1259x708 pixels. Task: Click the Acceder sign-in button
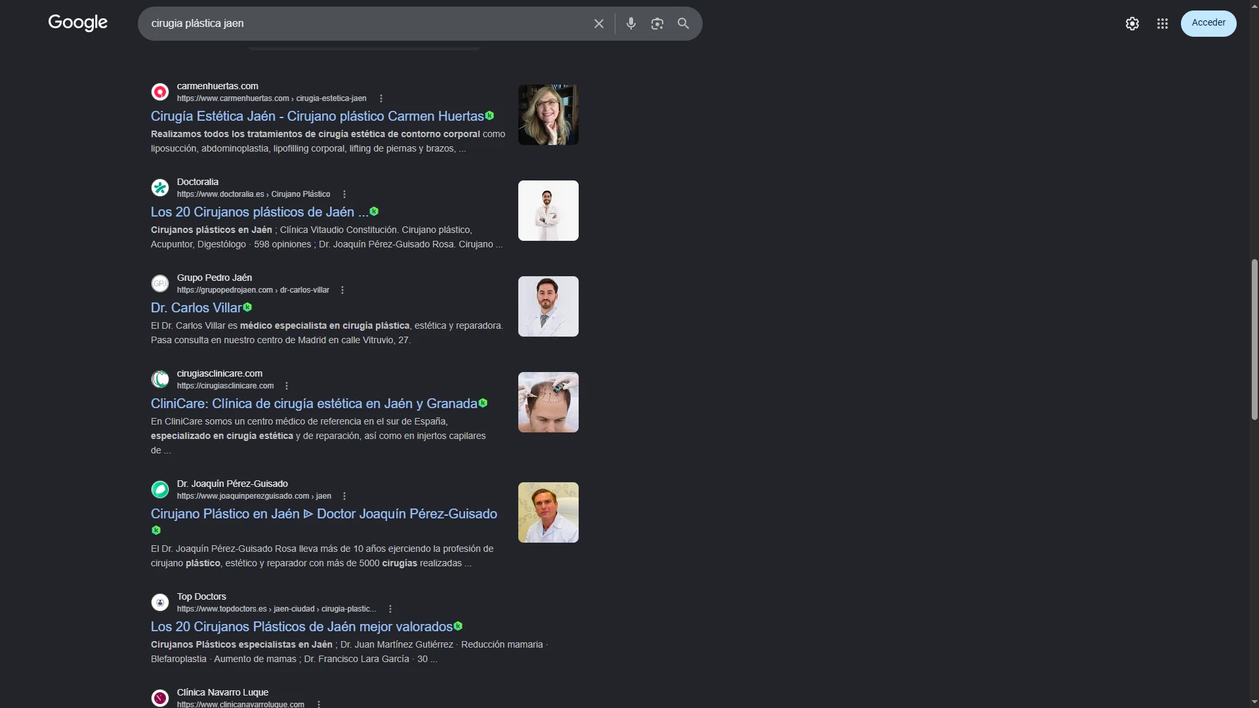point(1208,23)
